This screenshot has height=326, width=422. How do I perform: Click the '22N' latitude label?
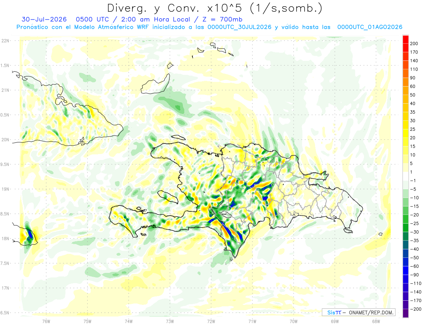[x=5, y=41]
